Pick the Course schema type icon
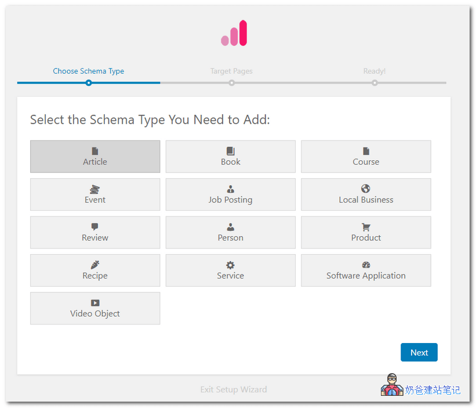The height and width of the screenshot is (408, 476). [x=366, y=151]
